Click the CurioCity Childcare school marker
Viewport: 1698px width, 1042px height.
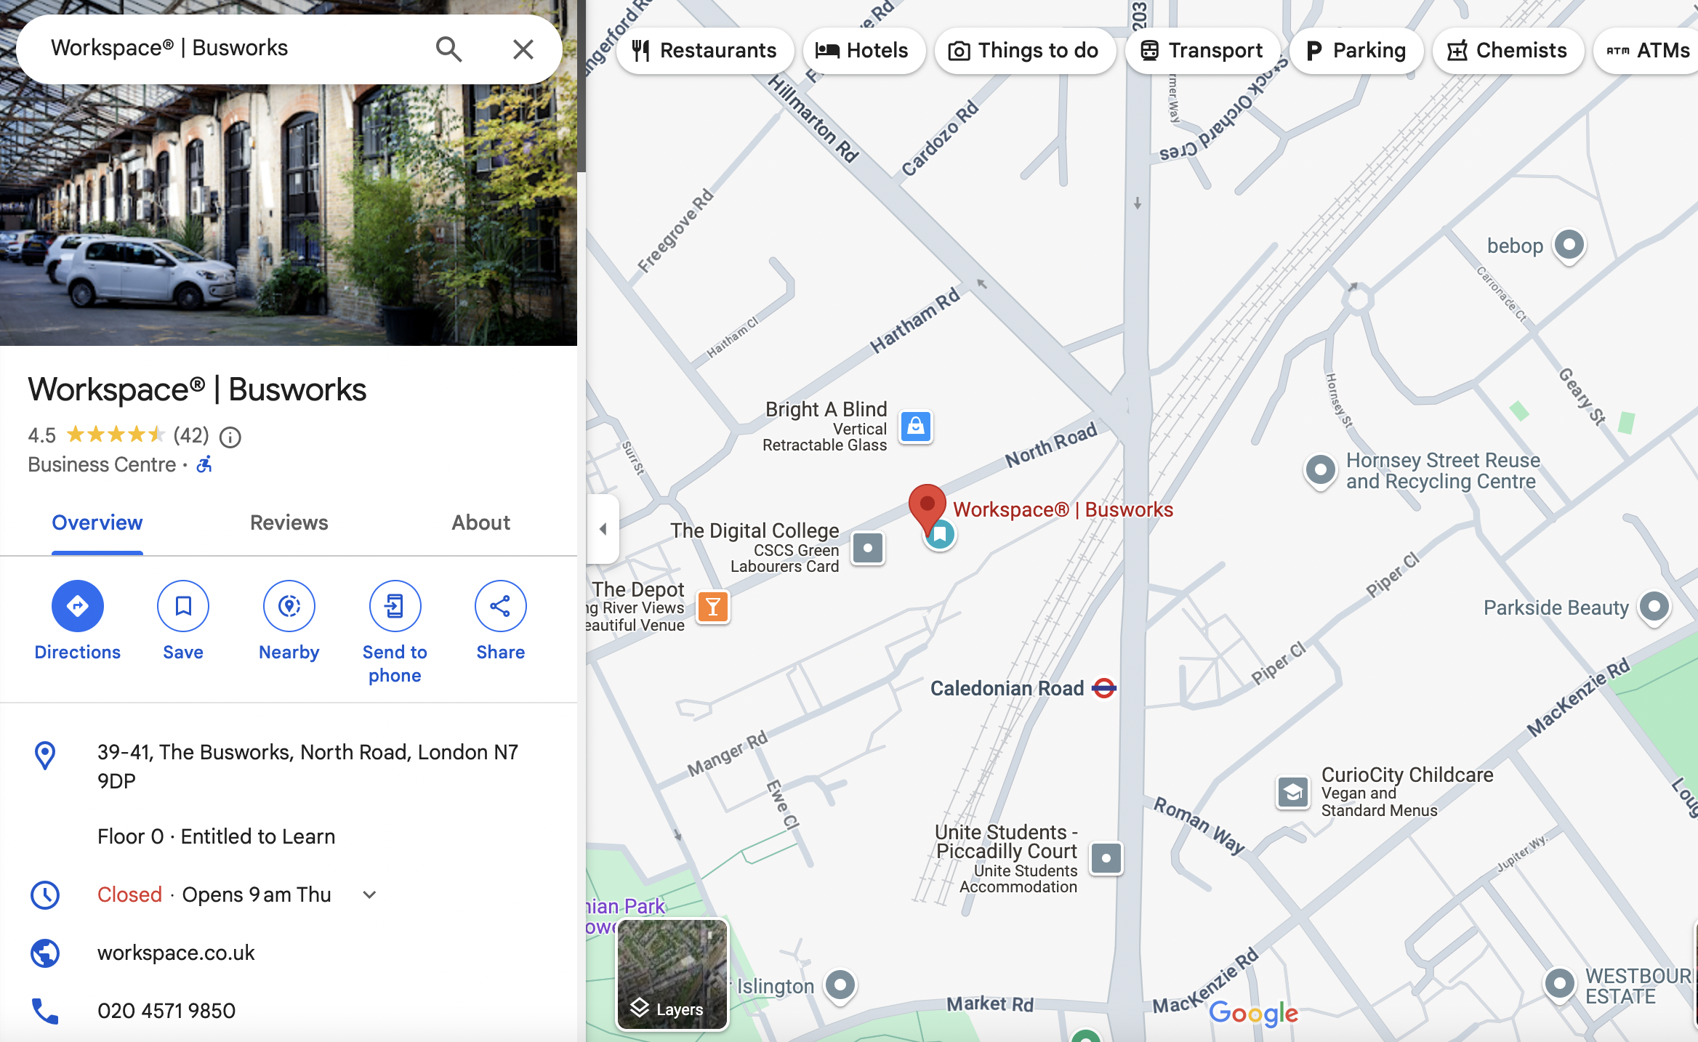(1293, 792)
